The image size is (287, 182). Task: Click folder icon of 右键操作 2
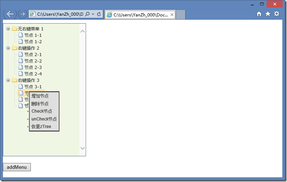coord(14,48)
